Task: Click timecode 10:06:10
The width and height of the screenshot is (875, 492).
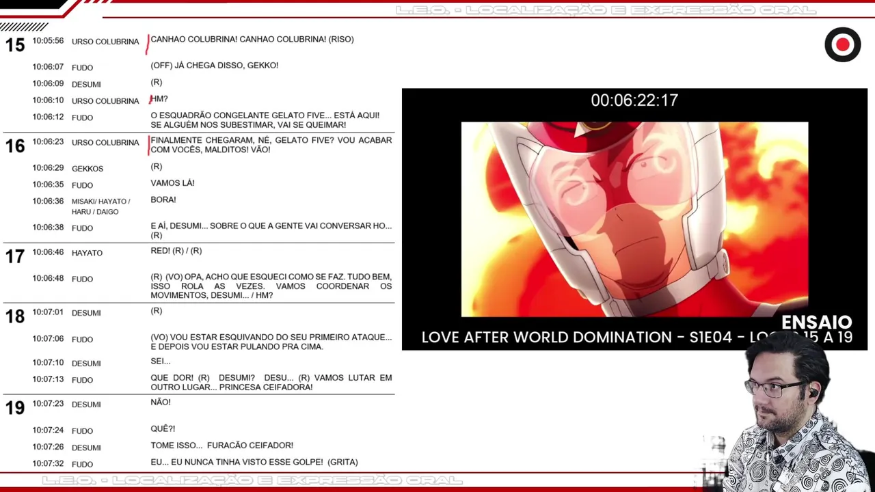Action: coord(48,100)
